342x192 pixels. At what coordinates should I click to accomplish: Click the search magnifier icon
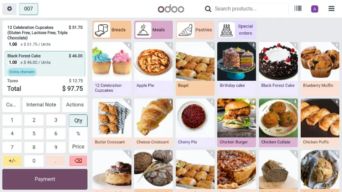[x=208, y=8]
